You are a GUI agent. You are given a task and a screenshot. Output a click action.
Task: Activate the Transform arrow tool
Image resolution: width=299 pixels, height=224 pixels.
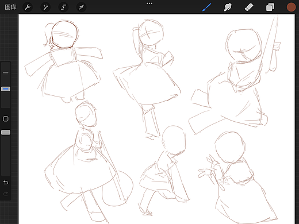point(81,7)
